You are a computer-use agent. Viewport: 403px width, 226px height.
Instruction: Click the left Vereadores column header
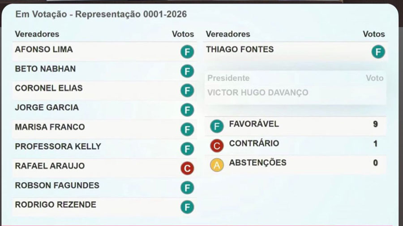[37, 34]
